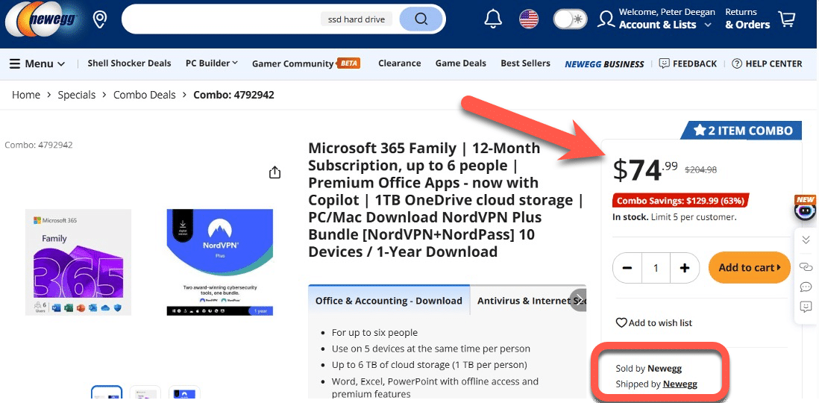Select the first gallery thumbnail
This screenshot has height=403, width=819.
click(x=107, y=392)
